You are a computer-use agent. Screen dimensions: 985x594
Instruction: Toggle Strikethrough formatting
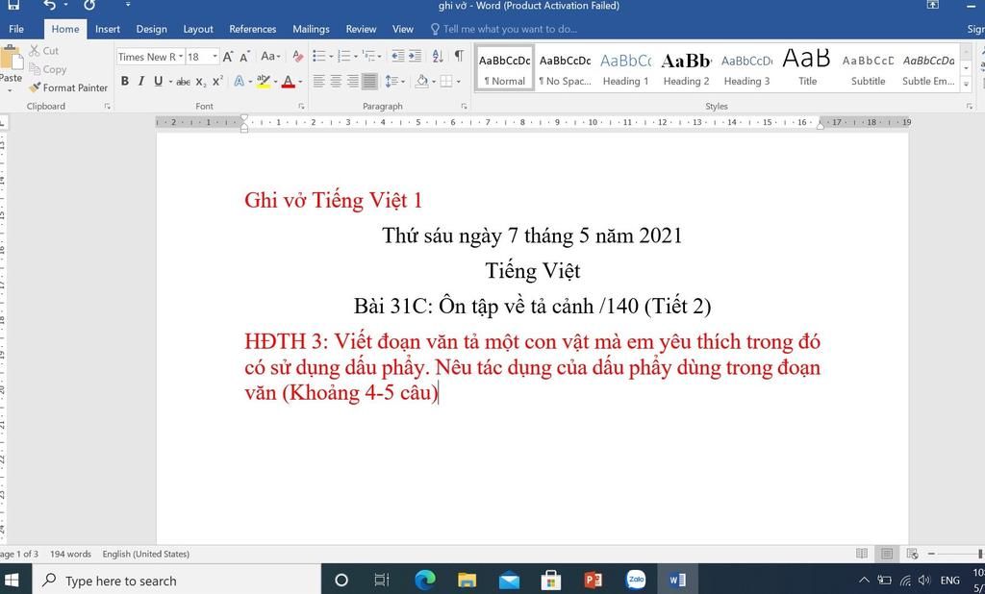pos(183,82)
